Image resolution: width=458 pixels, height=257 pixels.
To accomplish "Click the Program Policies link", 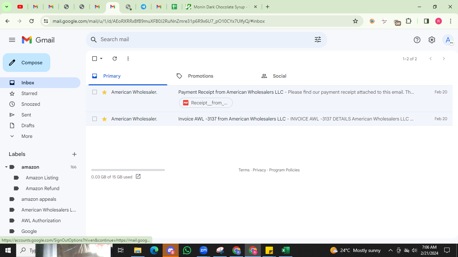I will tap(284, 170).
